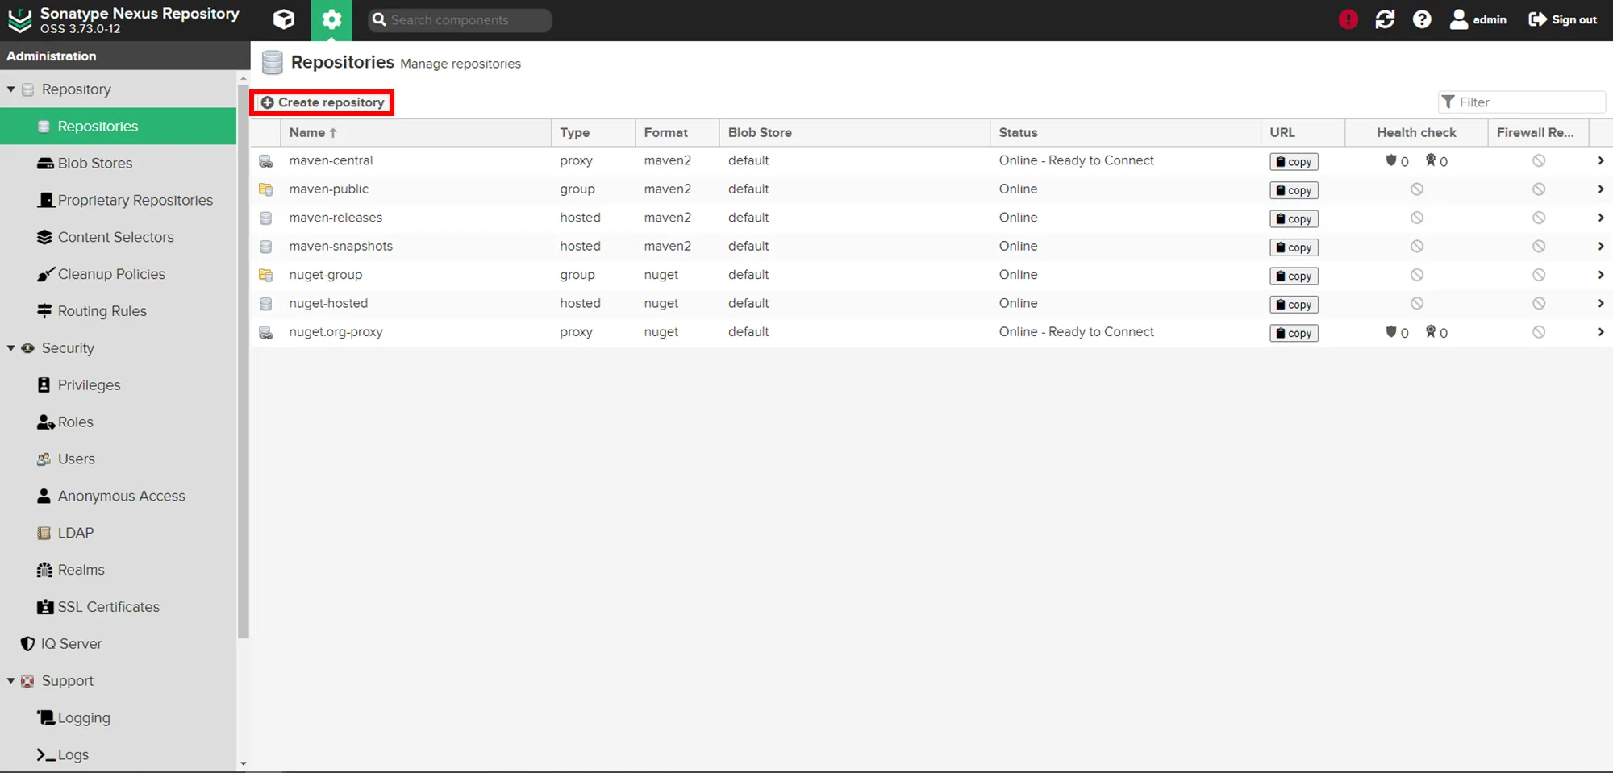Open Content Selectors
This screenshot has height=773, width=1613.
click(106, 238)
